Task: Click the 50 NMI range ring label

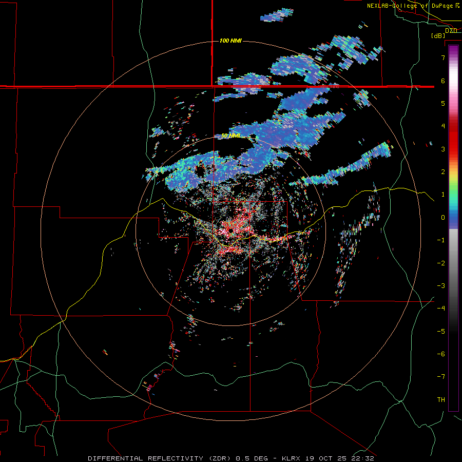Action: pyautogui.click(x=230, y=136)
